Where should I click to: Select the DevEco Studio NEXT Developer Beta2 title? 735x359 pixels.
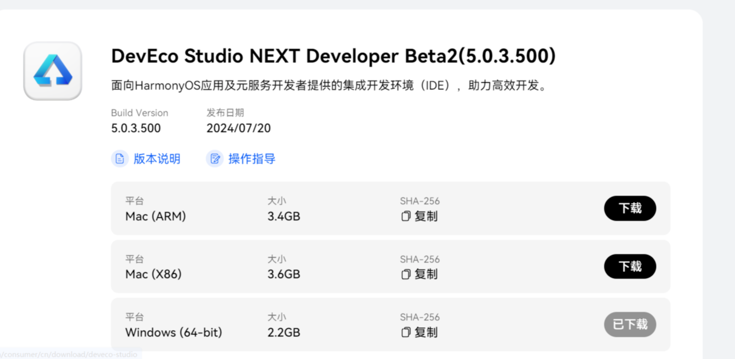click(x=333, y=56)
